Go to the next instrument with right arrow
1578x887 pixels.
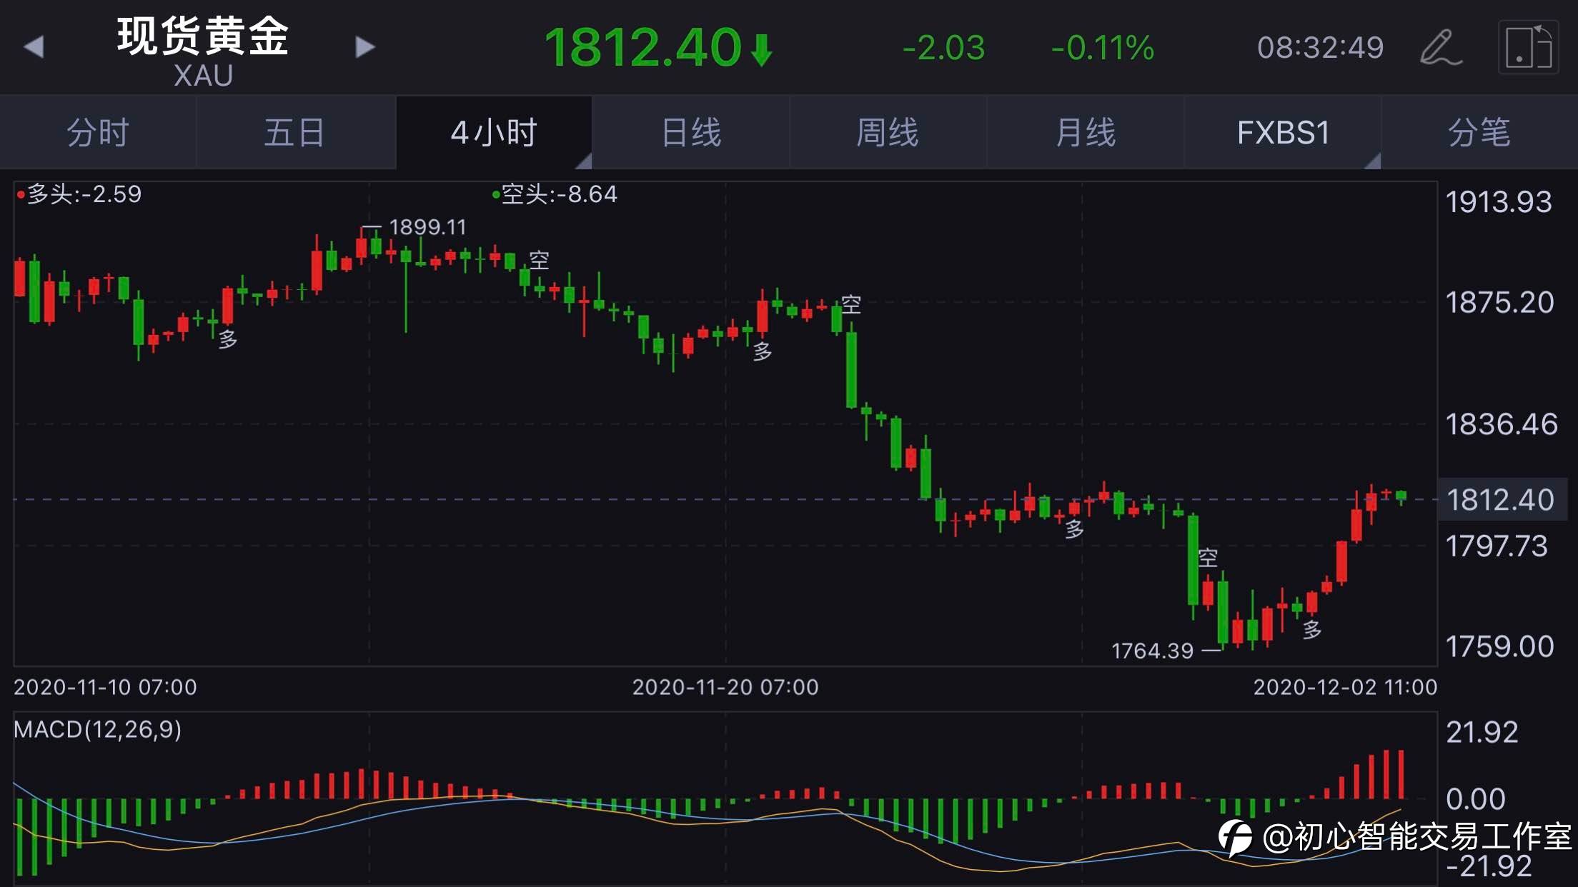tap(365, 47)
